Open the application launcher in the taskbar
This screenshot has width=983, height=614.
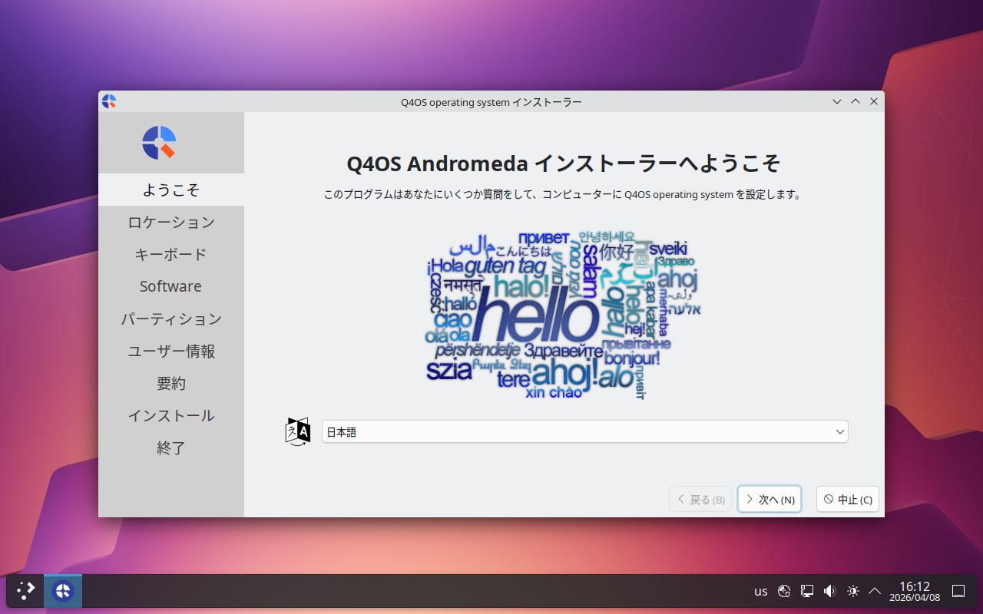pyautogui.click(x=25, y=591)
